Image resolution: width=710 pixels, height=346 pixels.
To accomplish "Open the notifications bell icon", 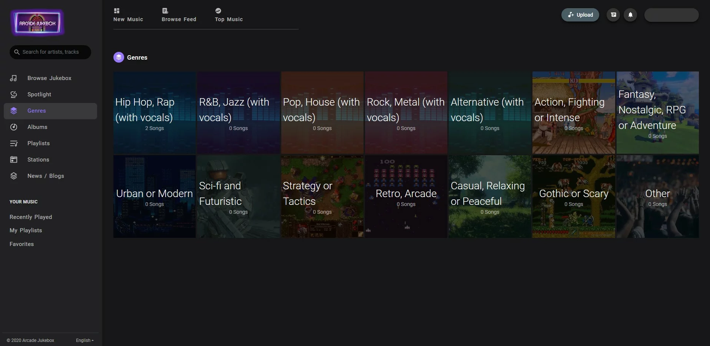I will [630, 15].
